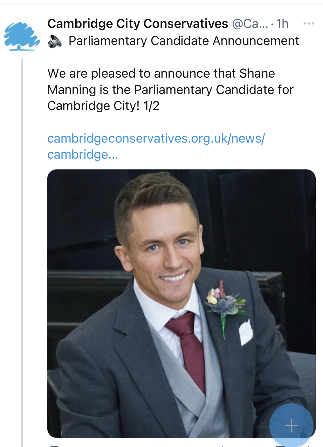Click the word "Manning" in the tweet
The height and width of the screenshot is (447, 323).
[x=72, y=90]
